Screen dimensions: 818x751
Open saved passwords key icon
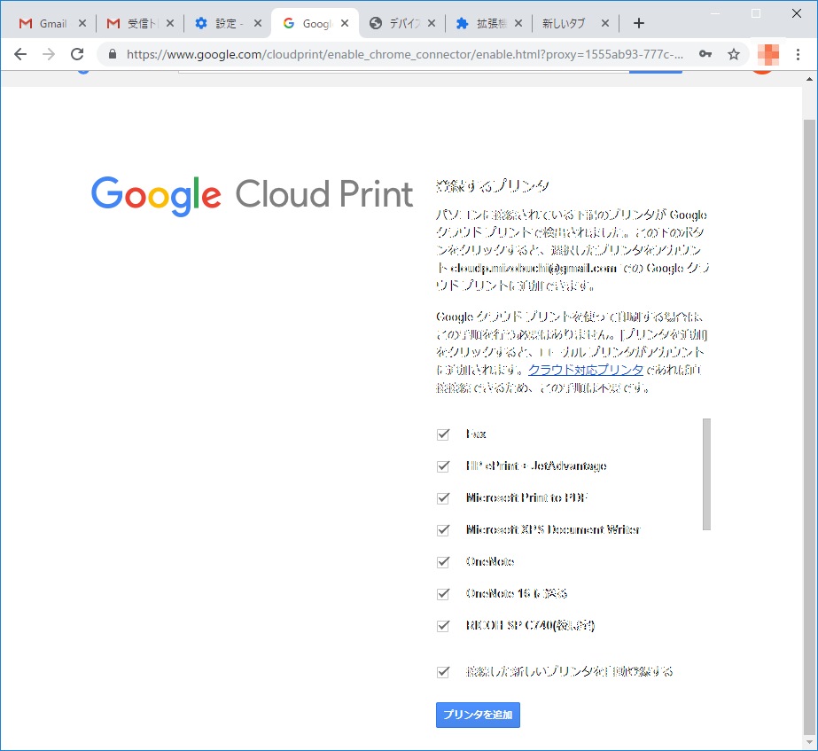[705, 54]
